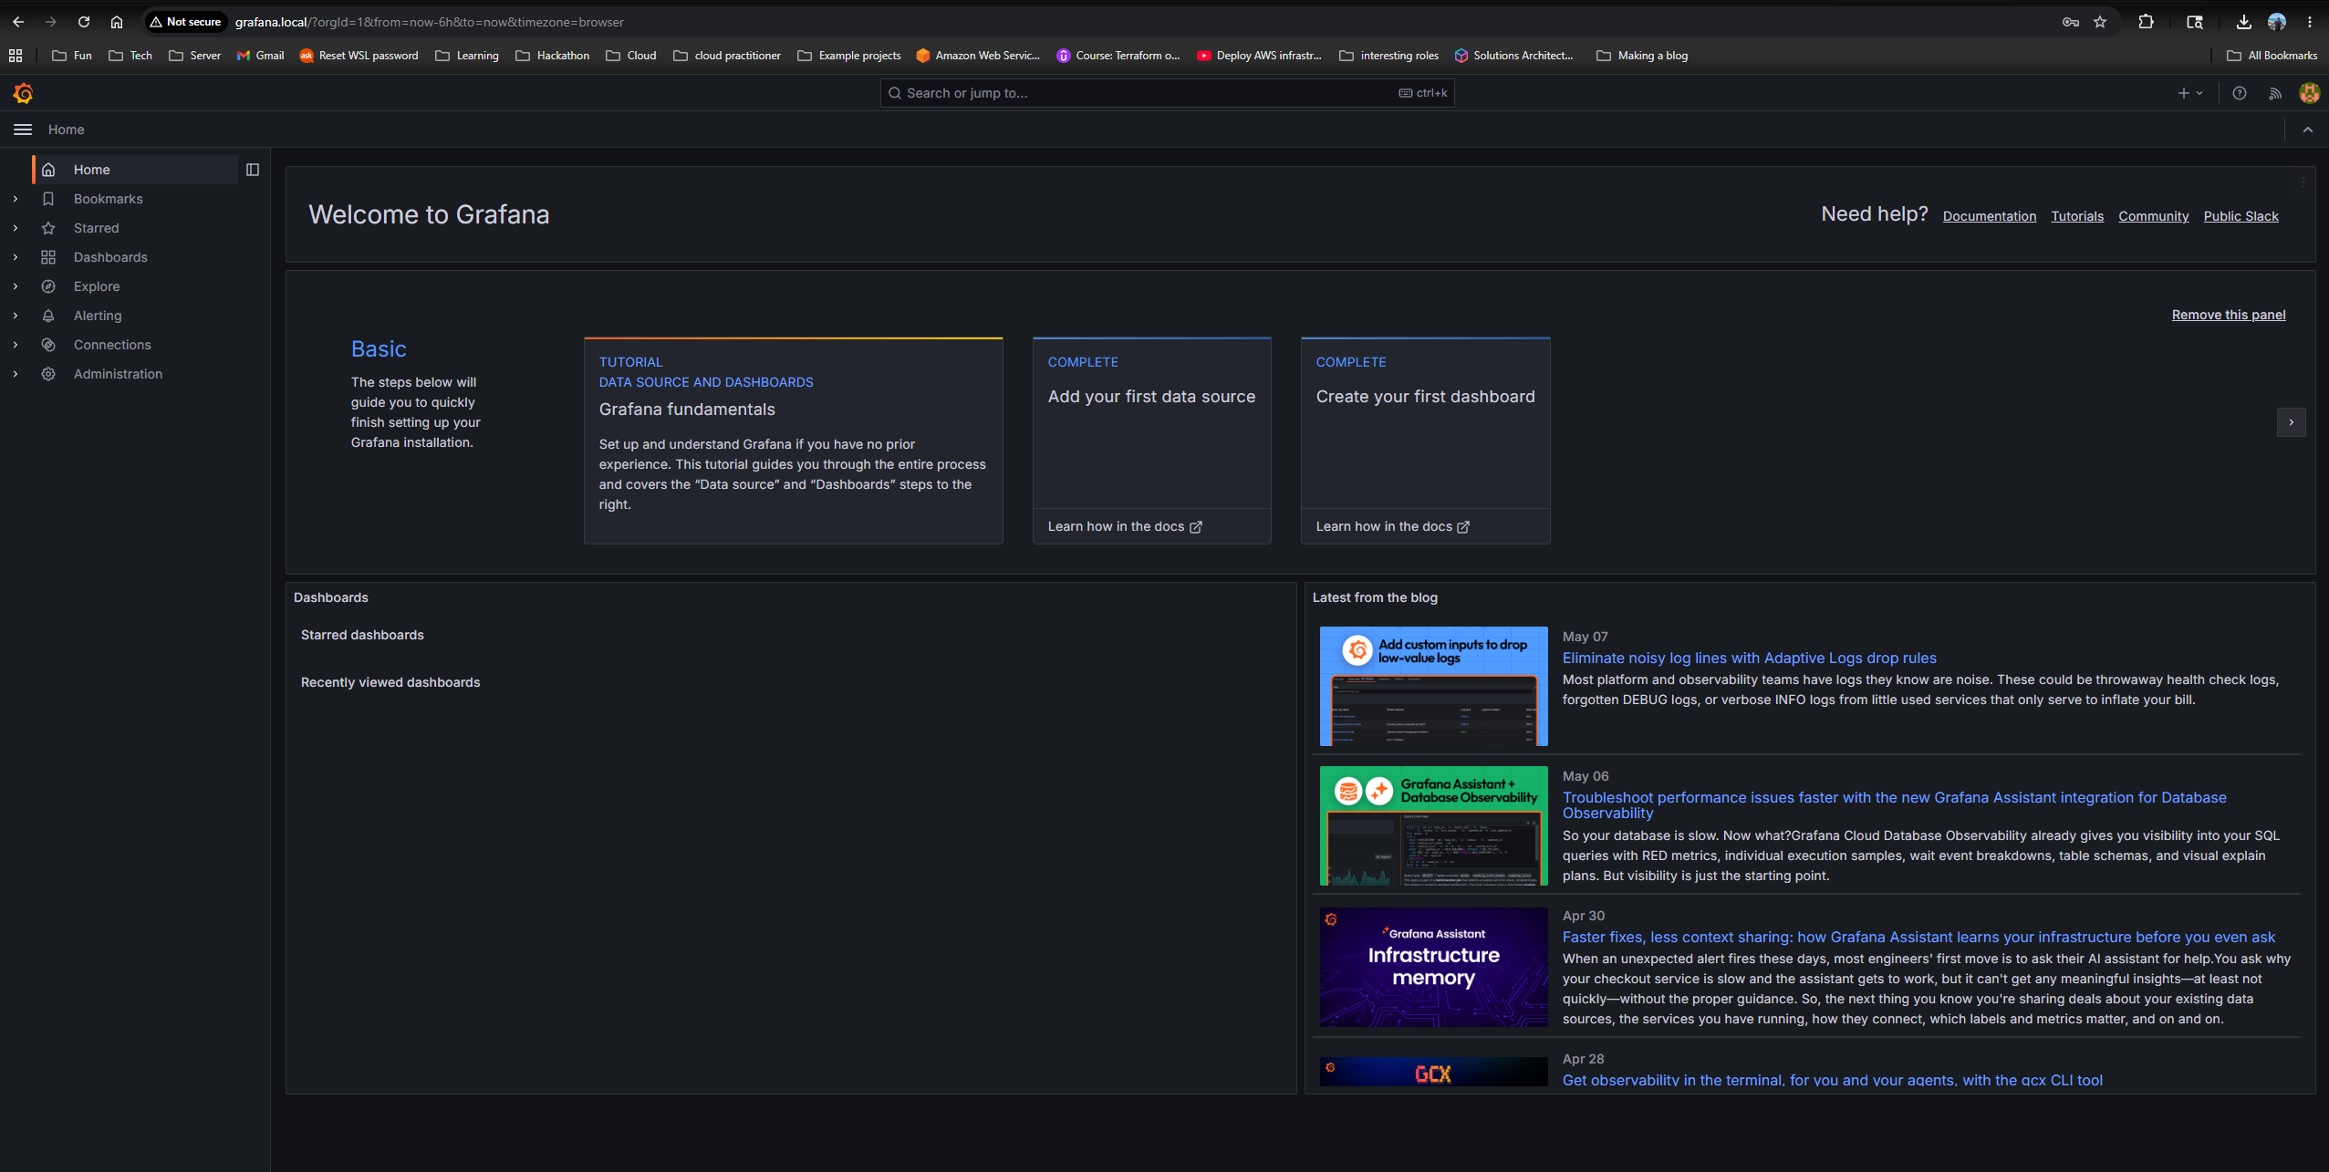Open the hamburger menu toggle
The image size is (2329, 1172).
[x=23, y=130]
